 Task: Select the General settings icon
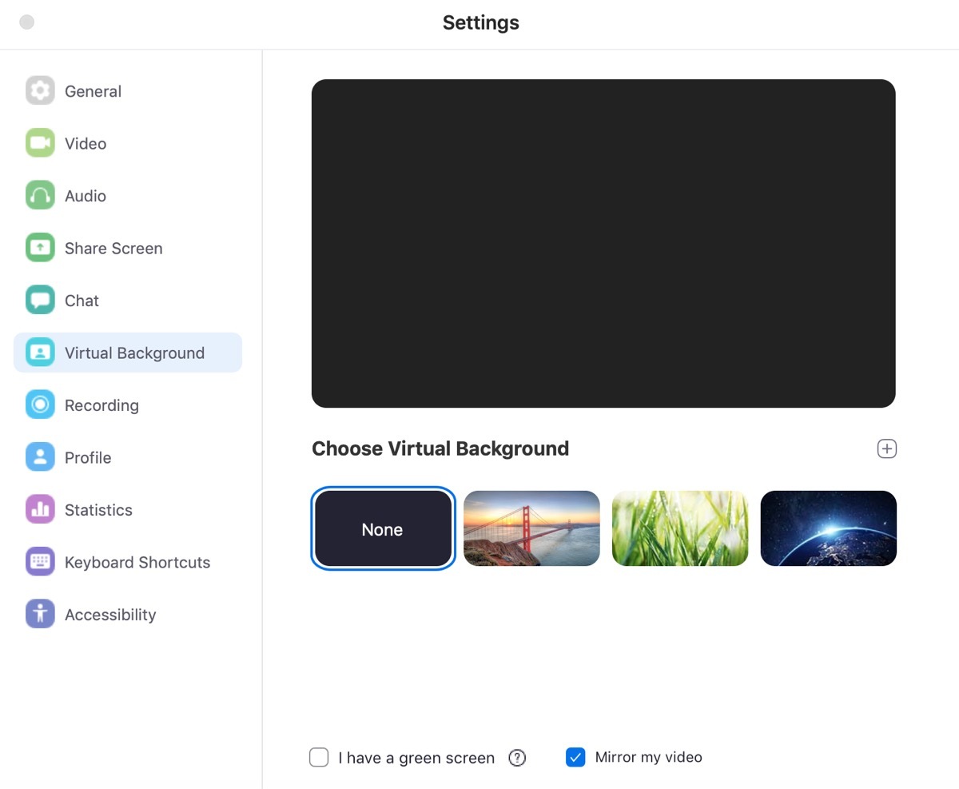click(39, 90)
